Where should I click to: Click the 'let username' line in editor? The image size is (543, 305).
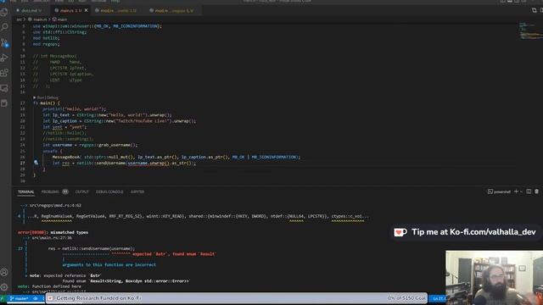click(x=90, y=145)
